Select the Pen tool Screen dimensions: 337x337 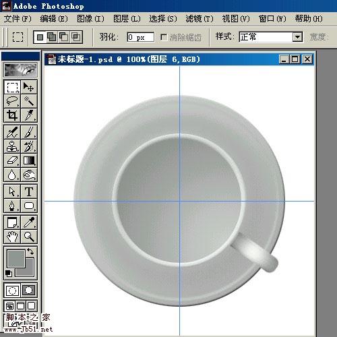[x=12, y=206]
